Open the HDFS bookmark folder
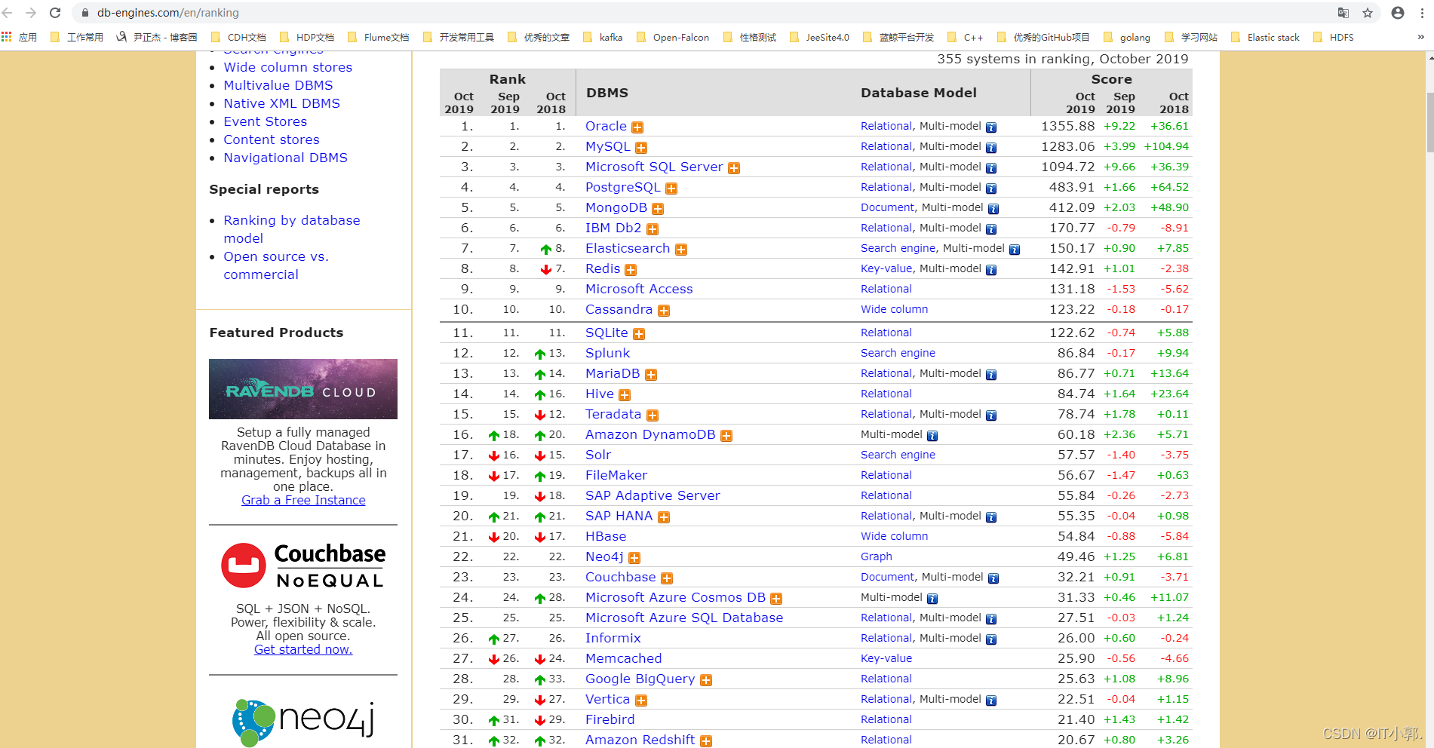 point(1334,37)
